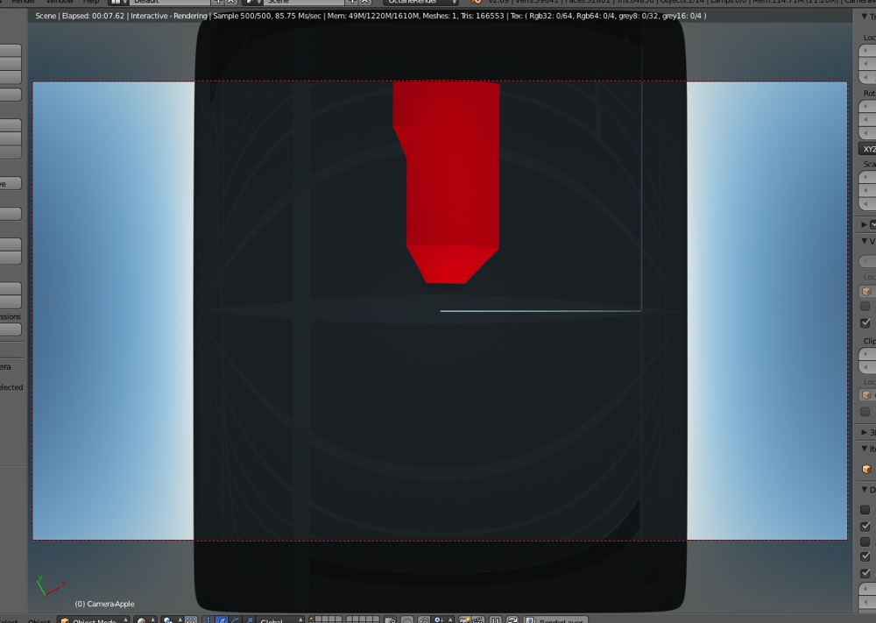Screen dimensions: 876x623
Task: Click the pause rendering icon in header
Action: click(x=496, y=620)
